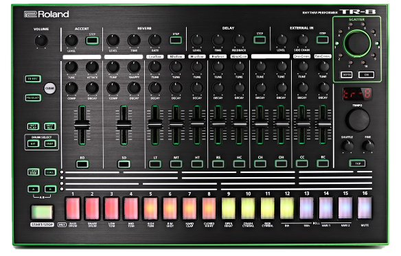The height and width of the screenshot is (256, 401).
Task: Trigger step pad 16 Mute
Action: coord(365,208)
